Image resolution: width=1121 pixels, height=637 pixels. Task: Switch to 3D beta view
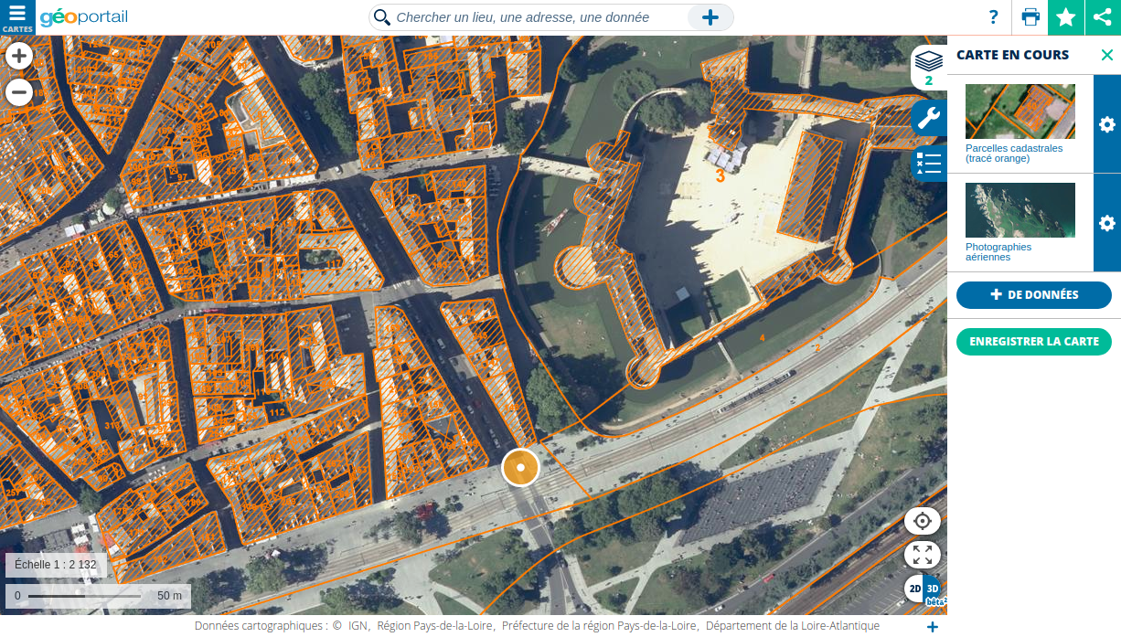tap(934, 589)
